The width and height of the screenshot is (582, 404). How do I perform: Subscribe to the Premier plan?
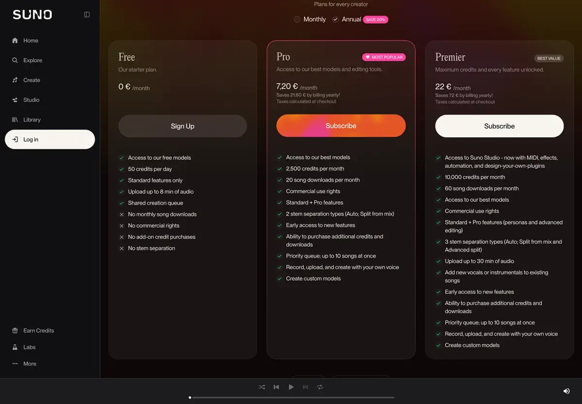(x=500, y=126)
